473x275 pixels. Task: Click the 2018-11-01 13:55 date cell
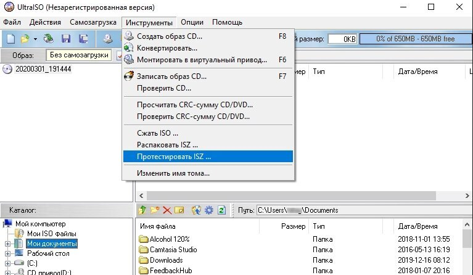424,239
